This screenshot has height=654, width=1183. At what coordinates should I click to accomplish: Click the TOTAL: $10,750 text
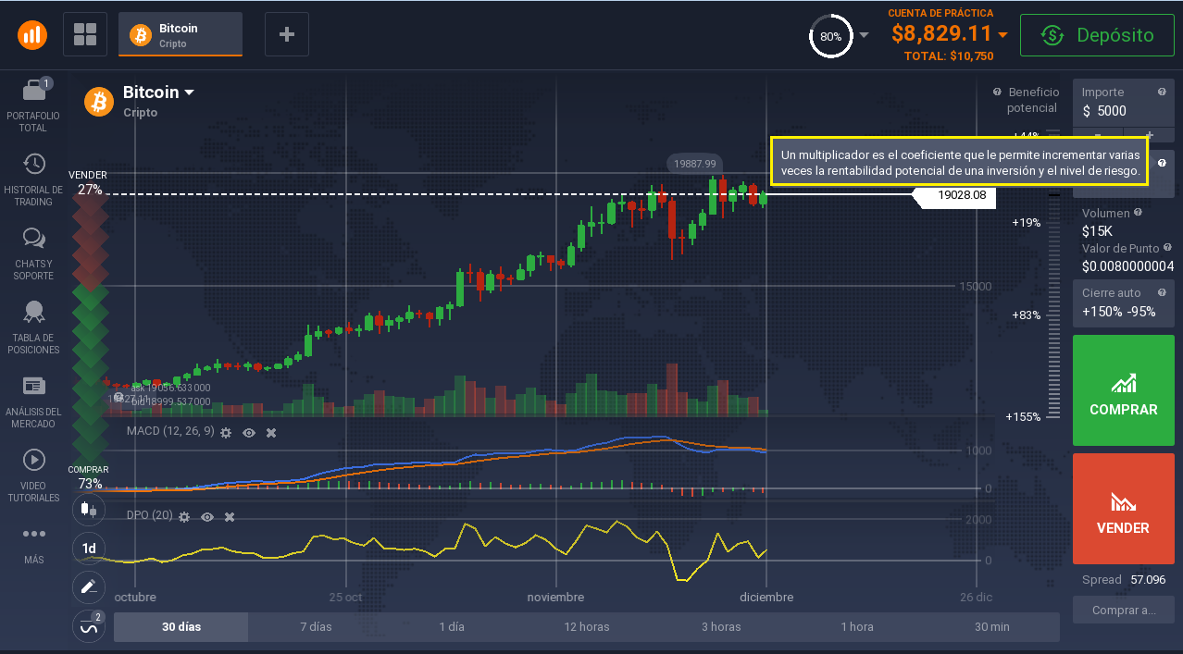[x=949, y=56]
